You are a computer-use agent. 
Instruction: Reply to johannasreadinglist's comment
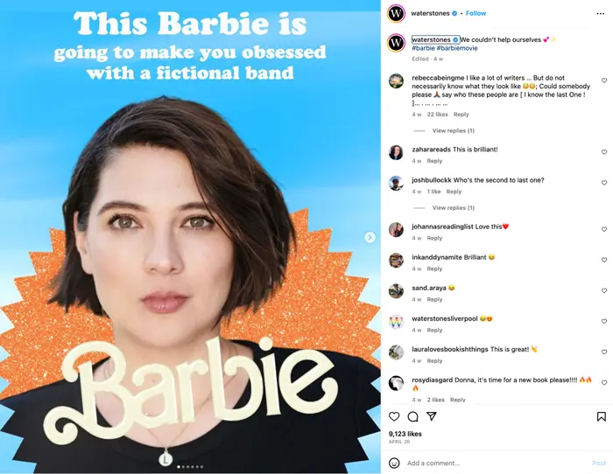434,238
